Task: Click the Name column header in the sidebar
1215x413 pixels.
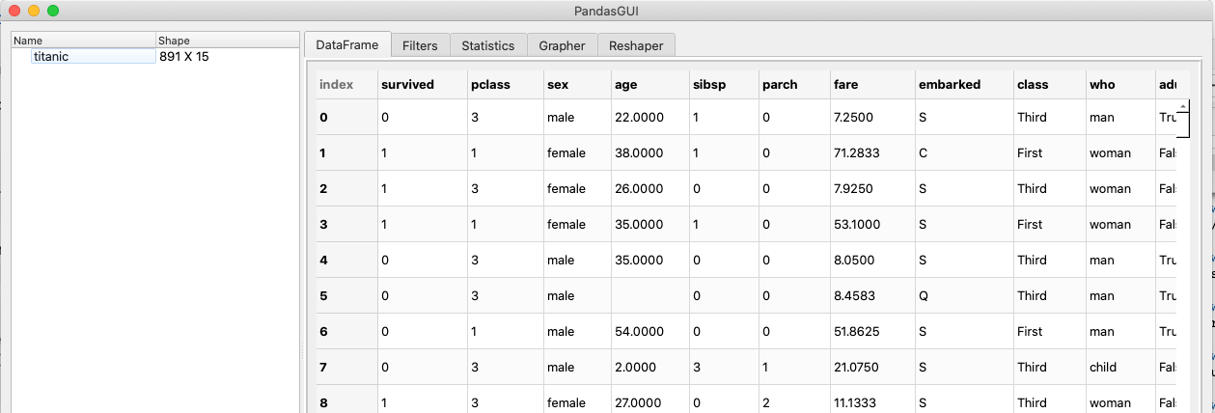Action: coord(82,41)
